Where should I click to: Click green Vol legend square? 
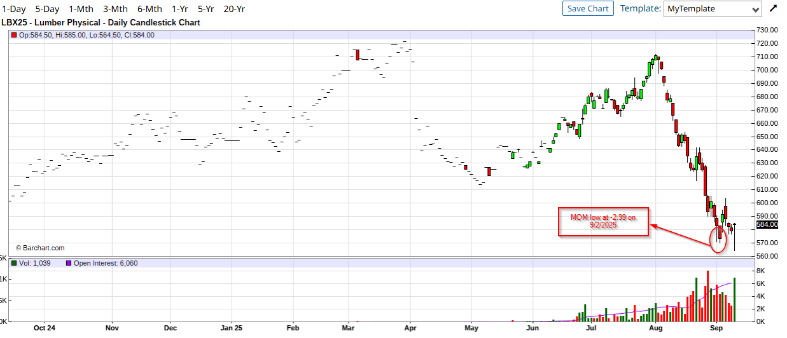click(15, 263)
